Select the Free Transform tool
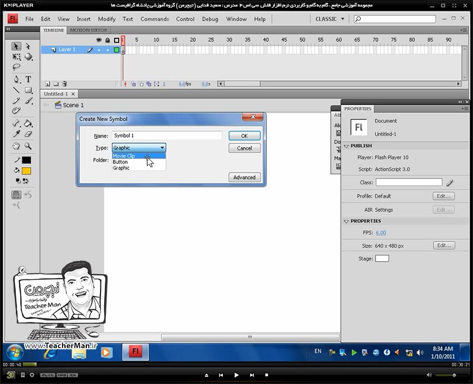This screenshot has width=473, height=384. coord(16,57)
